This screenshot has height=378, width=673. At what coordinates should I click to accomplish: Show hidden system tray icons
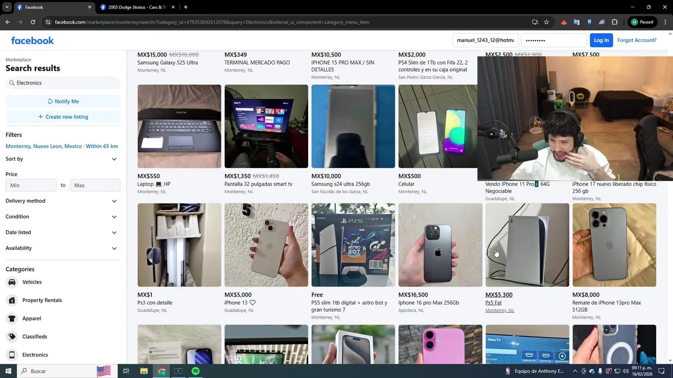[575, 371]
